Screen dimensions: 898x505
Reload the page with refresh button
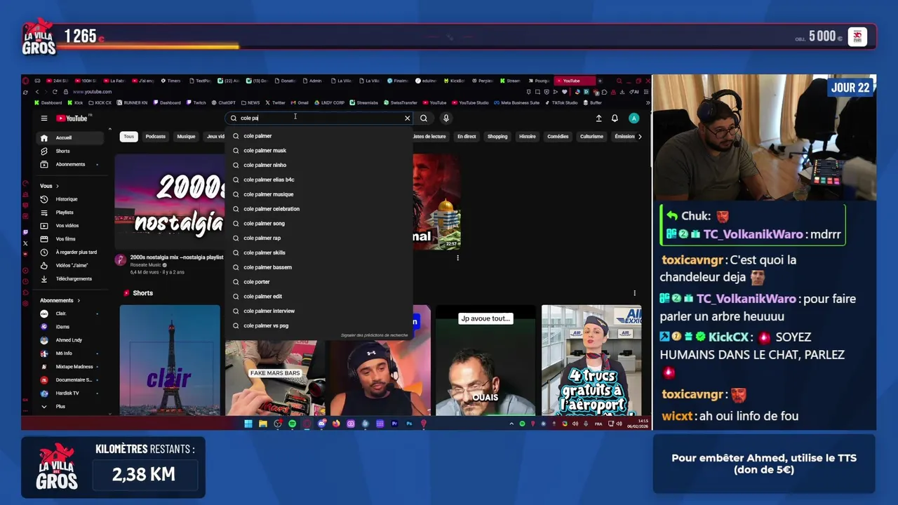56,92
